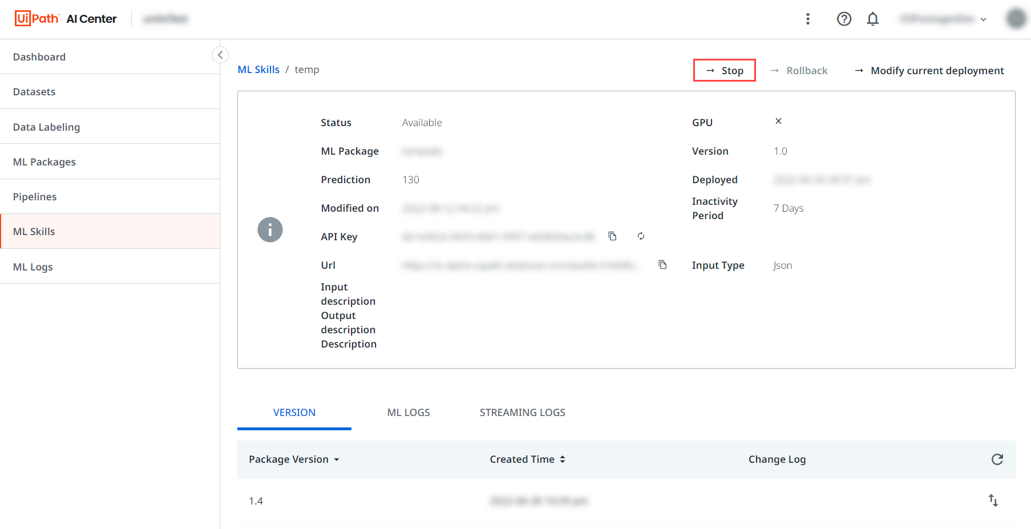Sort by Package Version dropdown arrow
1031x529 pixels.
pos(337,460)
